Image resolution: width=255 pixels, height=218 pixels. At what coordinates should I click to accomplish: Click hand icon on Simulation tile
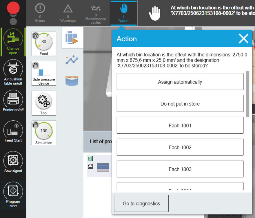pyautogui.click(x=35, y=125)
